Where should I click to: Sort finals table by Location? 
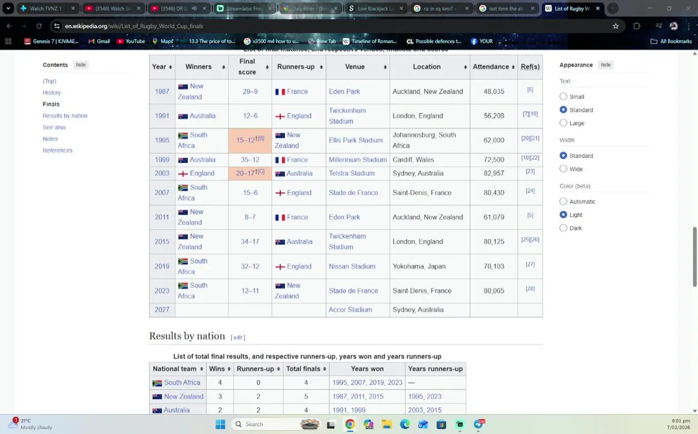(x=430, y=67)
